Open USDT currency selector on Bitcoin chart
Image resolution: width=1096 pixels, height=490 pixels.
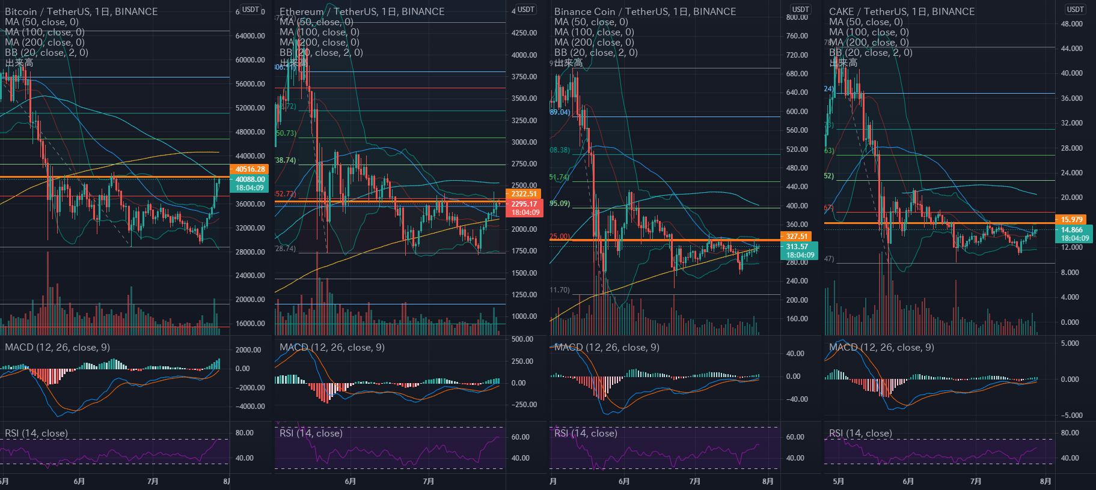point(251,10)
